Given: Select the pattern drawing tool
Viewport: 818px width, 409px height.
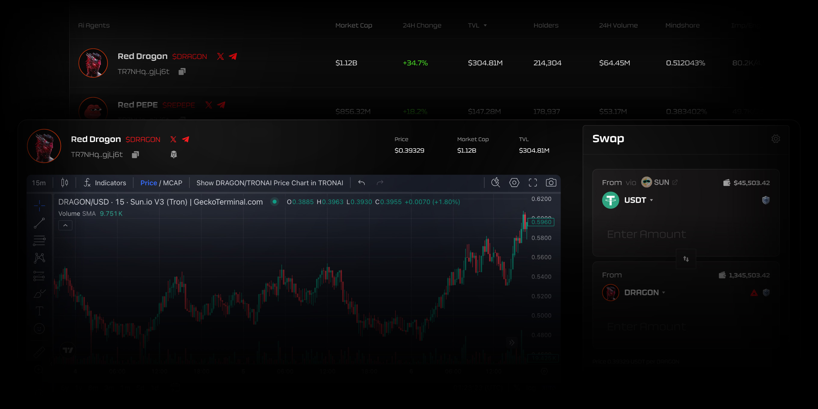Looking at the screenshot, I should click(39, 258).
